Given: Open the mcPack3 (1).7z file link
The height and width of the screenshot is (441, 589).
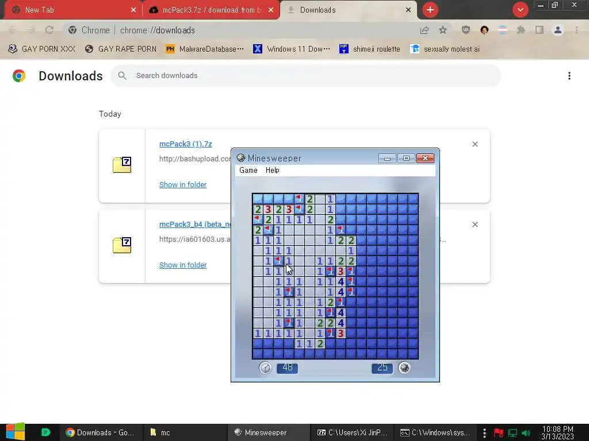Looking at the screenshot, I should point(186,144).
